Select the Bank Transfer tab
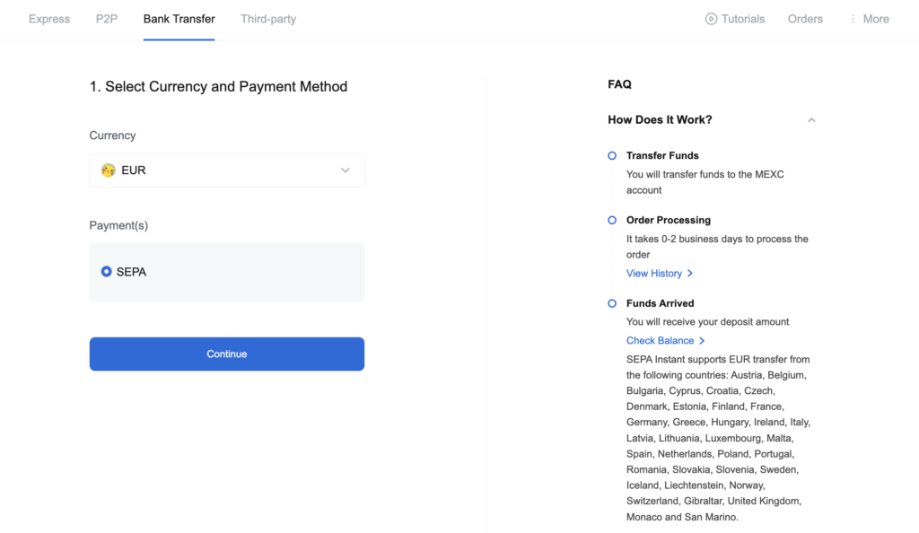The height and width of the screenshot is (533, 919). (179, 19)
